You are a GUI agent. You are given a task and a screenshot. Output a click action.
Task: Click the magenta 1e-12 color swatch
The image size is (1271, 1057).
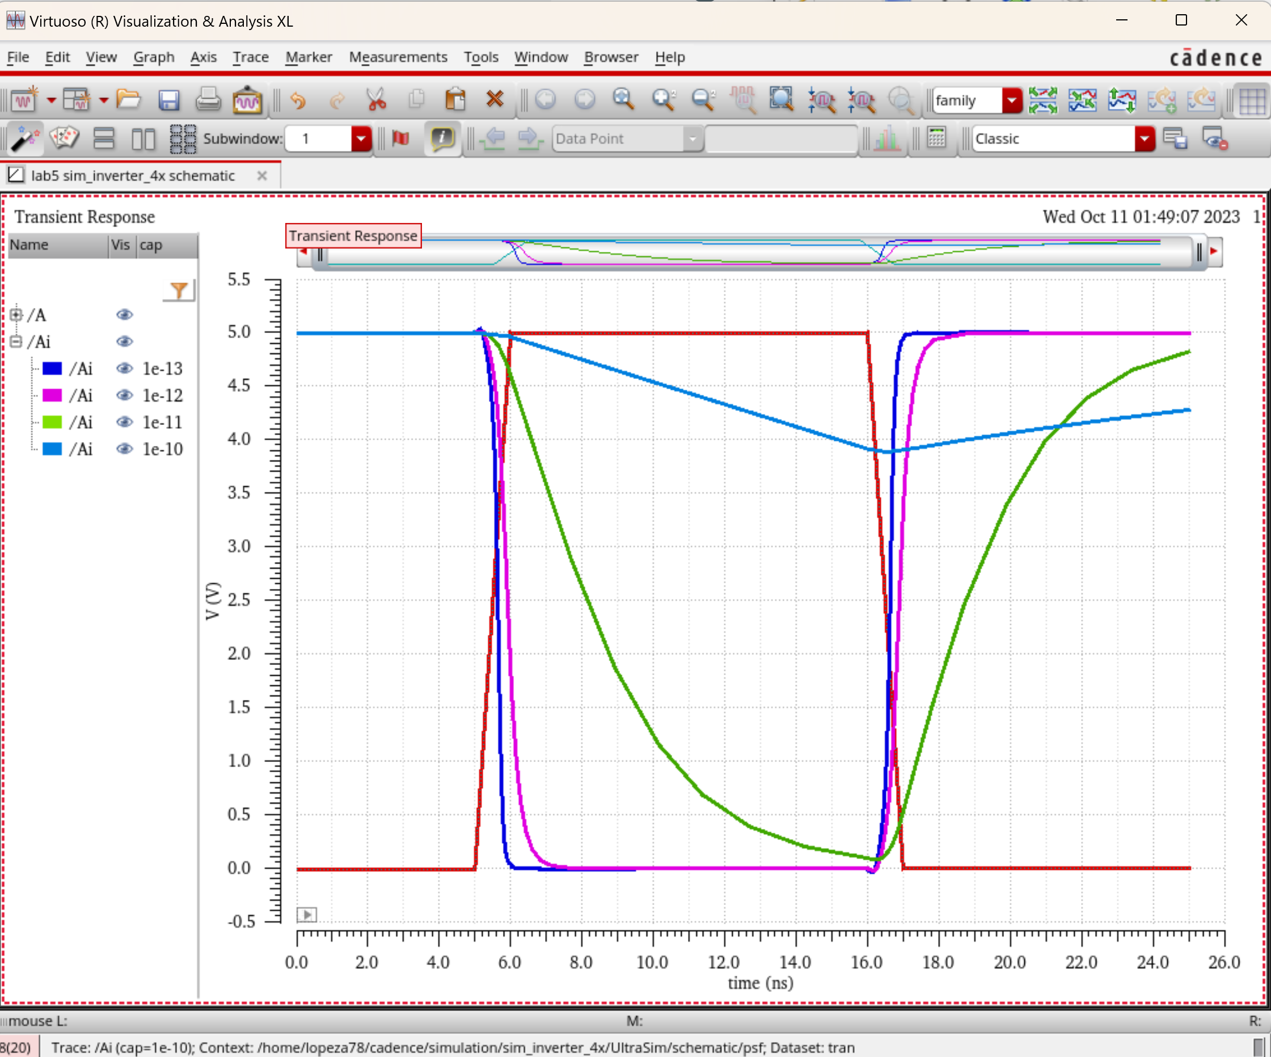tap(52, 395)
